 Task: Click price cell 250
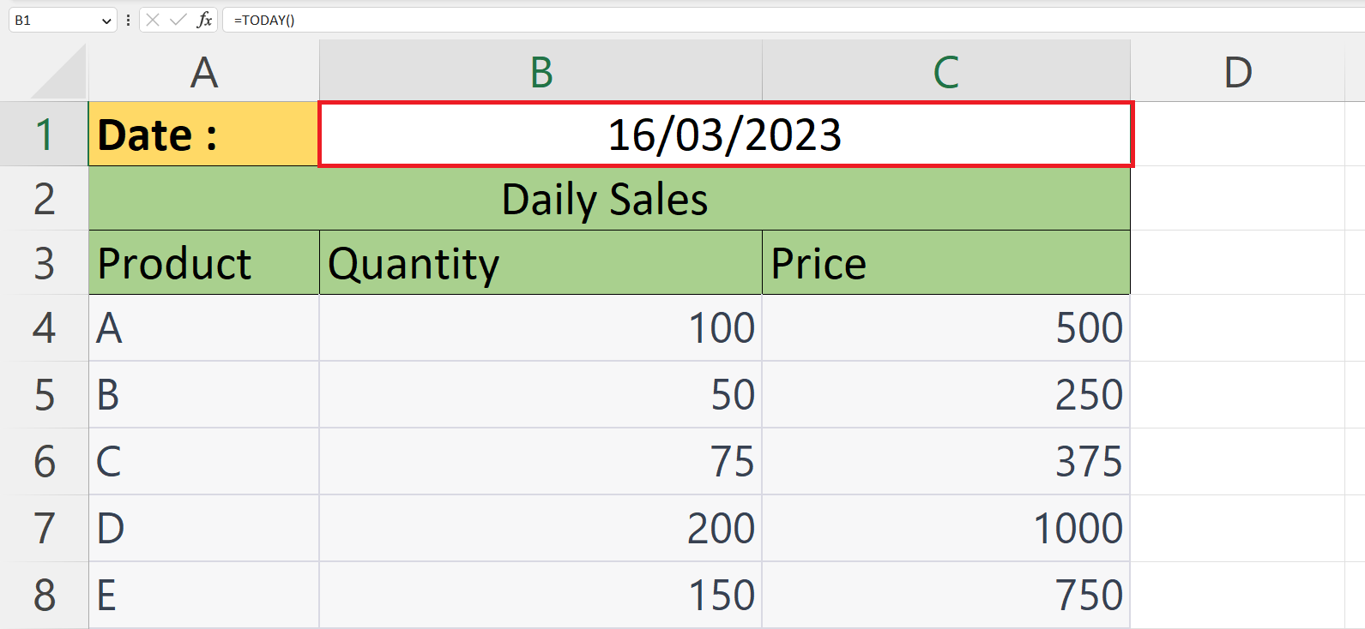tap(946, 395)
